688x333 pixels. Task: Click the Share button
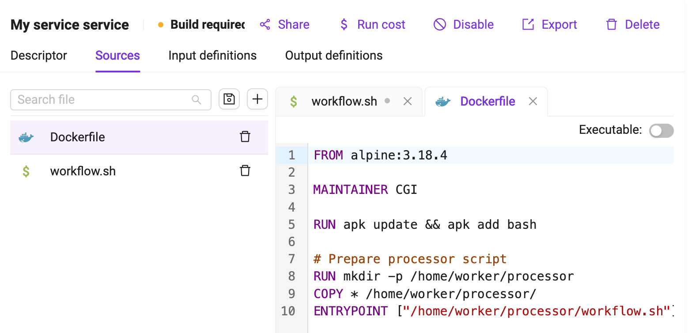pos(284,25)
